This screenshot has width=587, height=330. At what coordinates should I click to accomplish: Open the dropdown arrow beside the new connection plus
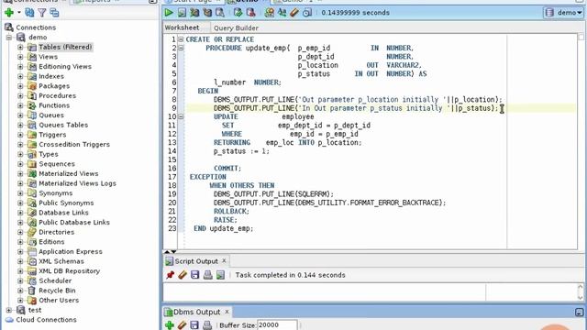pos(18,13)
